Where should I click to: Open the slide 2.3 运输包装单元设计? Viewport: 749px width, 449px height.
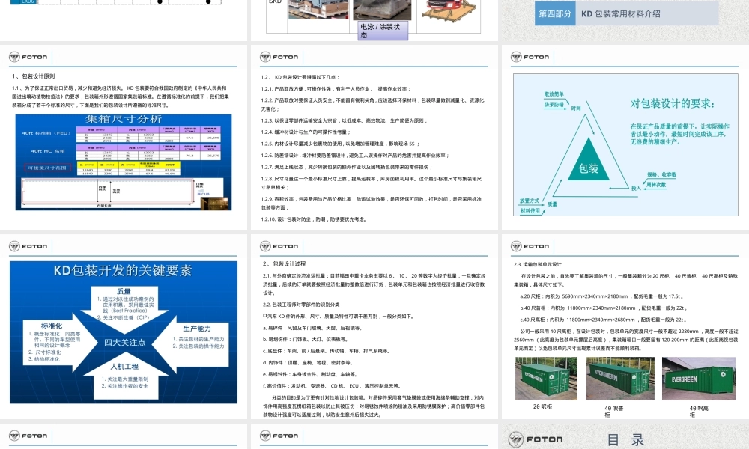625,327
